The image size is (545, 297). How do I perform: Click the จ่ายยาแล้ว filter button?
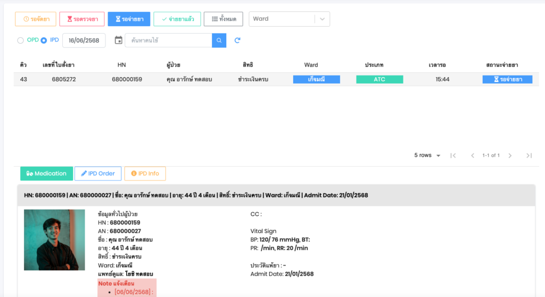click(x=177, y=19)
